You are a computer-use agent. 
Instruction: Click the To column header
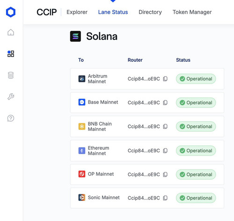coord(81,60)
